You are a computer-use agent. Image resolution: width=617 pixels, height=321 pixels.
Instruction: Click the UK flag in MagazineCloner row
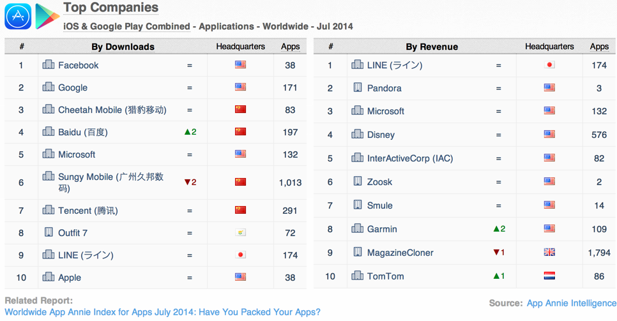[549, 252]
